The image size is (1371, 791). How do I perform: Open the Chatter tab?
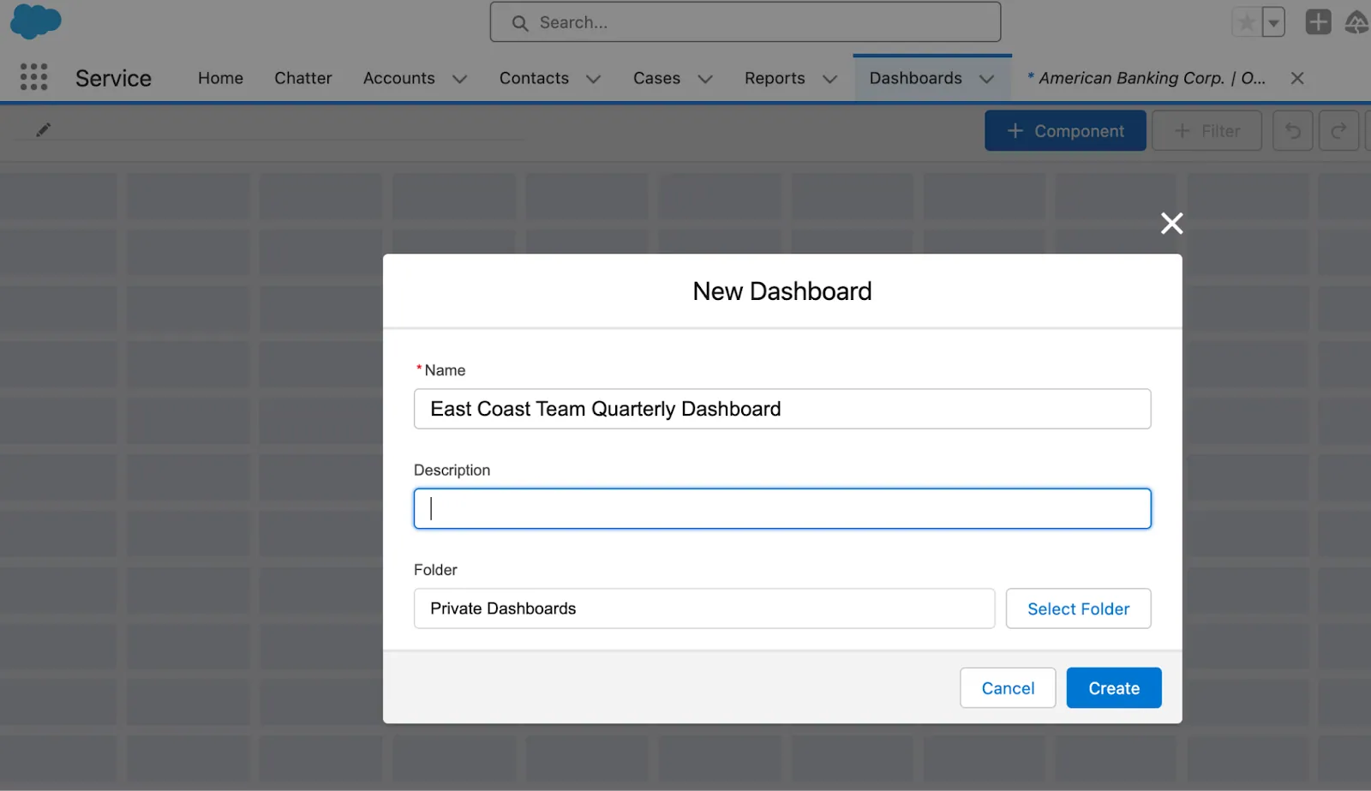[303, 78]
